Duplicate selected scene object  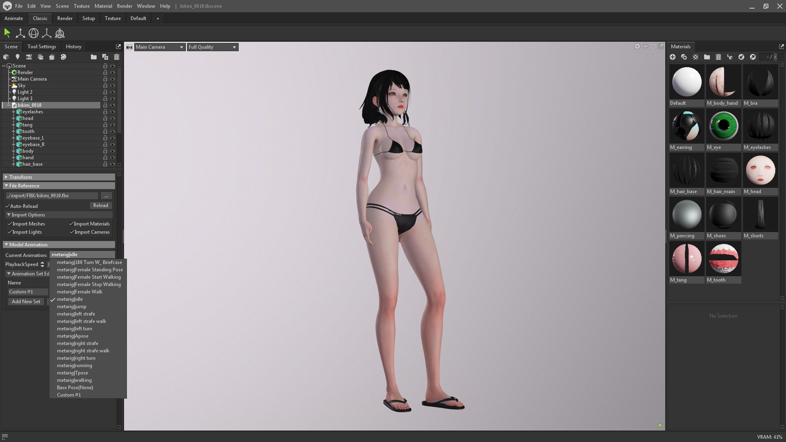coord(105,57)
